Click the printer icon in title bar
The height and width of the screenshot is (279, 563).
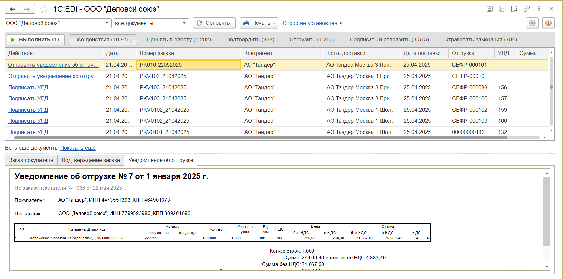click(x=502, y=9)
